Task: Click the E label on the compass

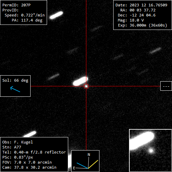Action: [74, 168]
